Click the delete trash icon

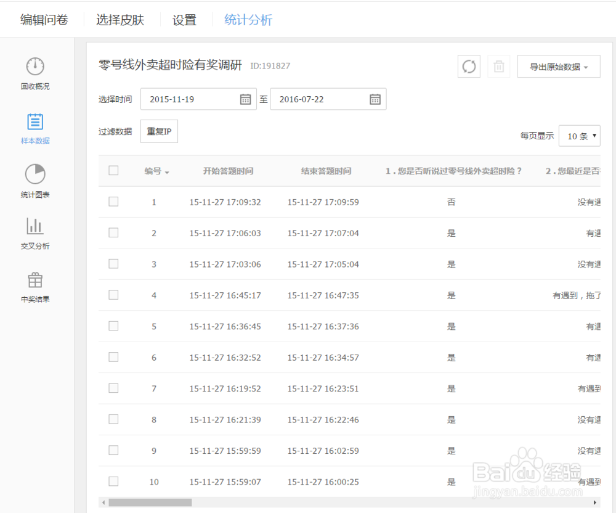pos(499,66)
